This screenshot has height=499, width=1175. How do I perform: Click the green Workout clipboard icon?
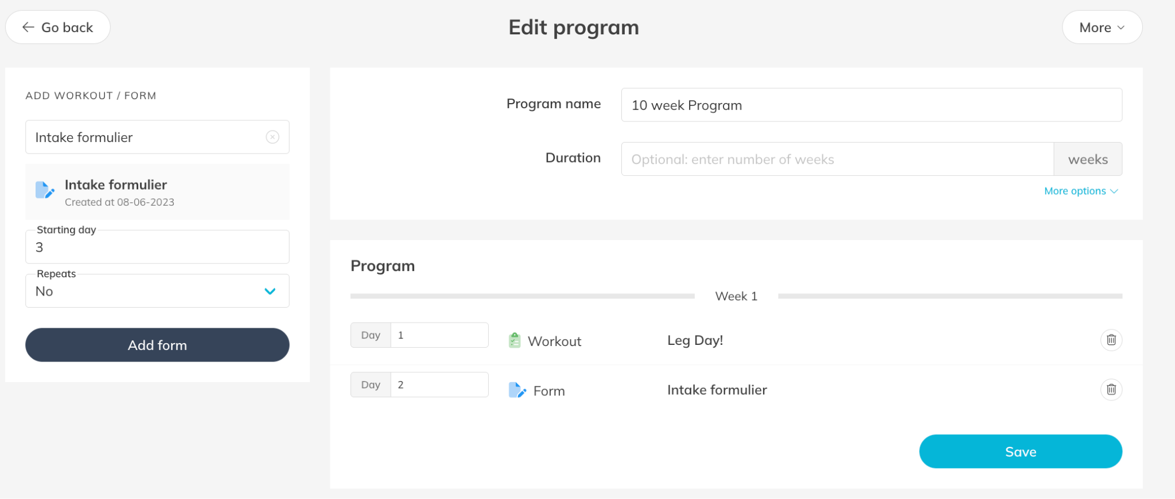point(515,341)
